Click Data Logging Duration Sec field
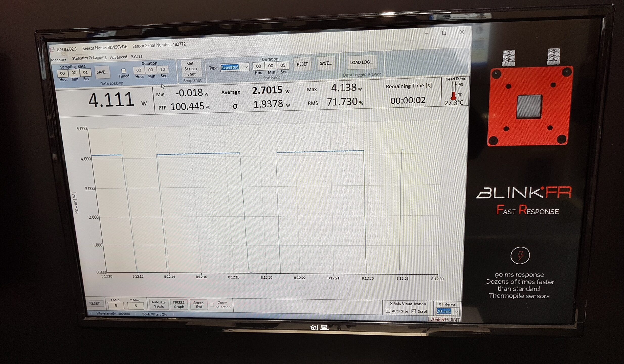This screenshot has width=624, height=364. click(x=163, y=69)
